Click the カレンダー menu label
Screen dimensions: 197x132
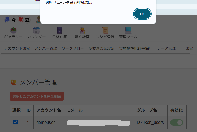[36, 37]
